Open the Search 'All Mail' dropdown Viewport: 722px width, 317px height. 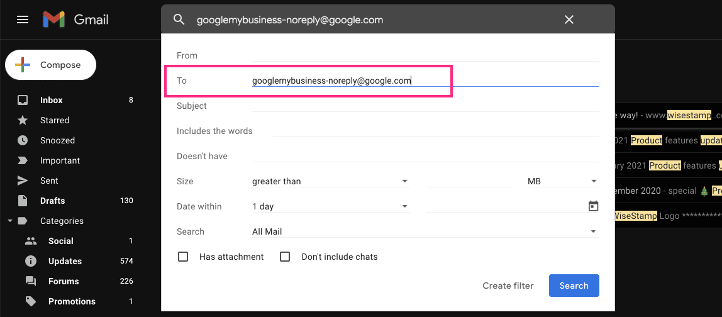(x=425, y=231)
